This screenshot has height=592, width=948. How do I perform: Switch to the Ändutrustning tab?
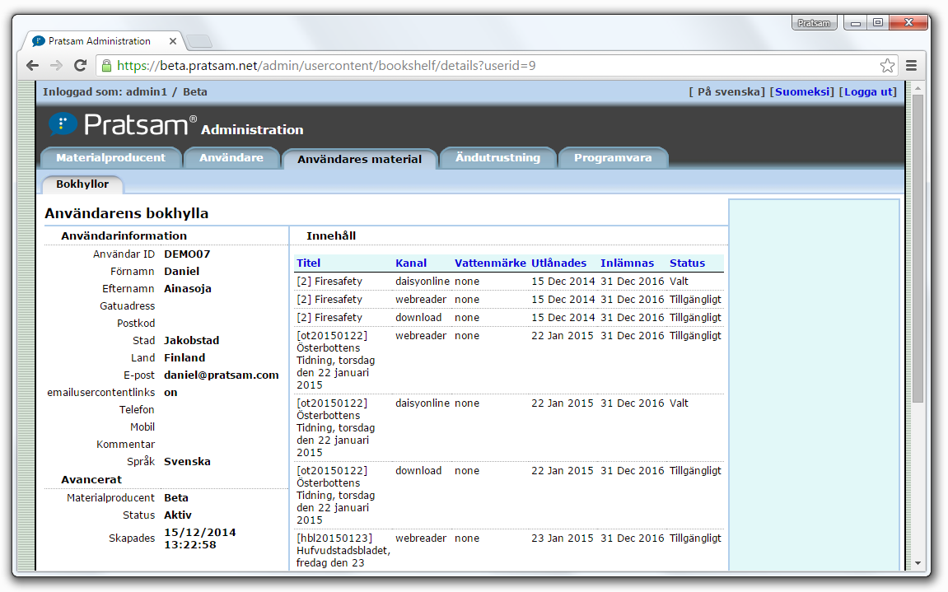(497, 157)
